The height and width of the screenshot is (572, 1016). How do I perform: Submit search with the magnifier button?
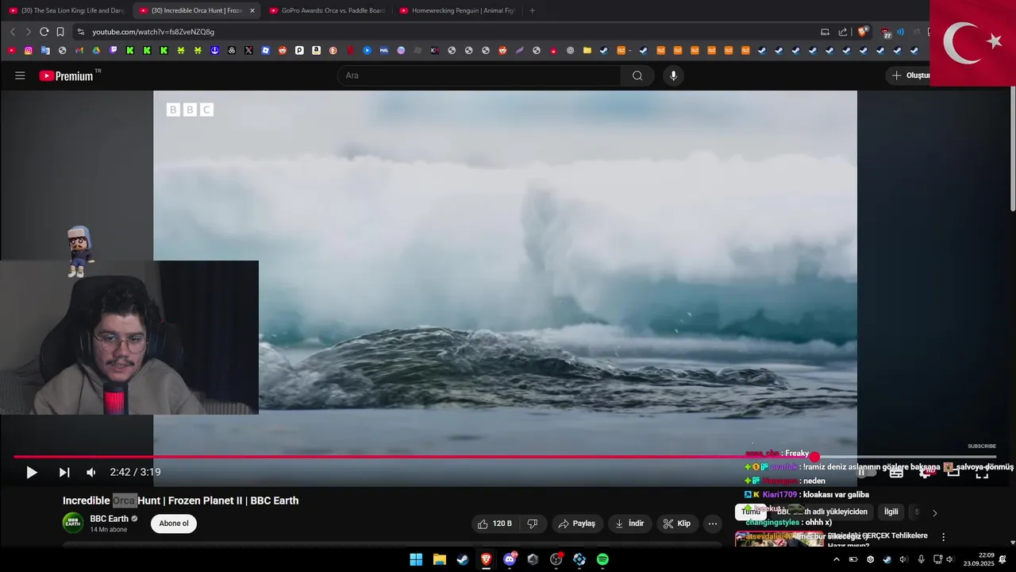pyautogui.click(x=637, y=75)
